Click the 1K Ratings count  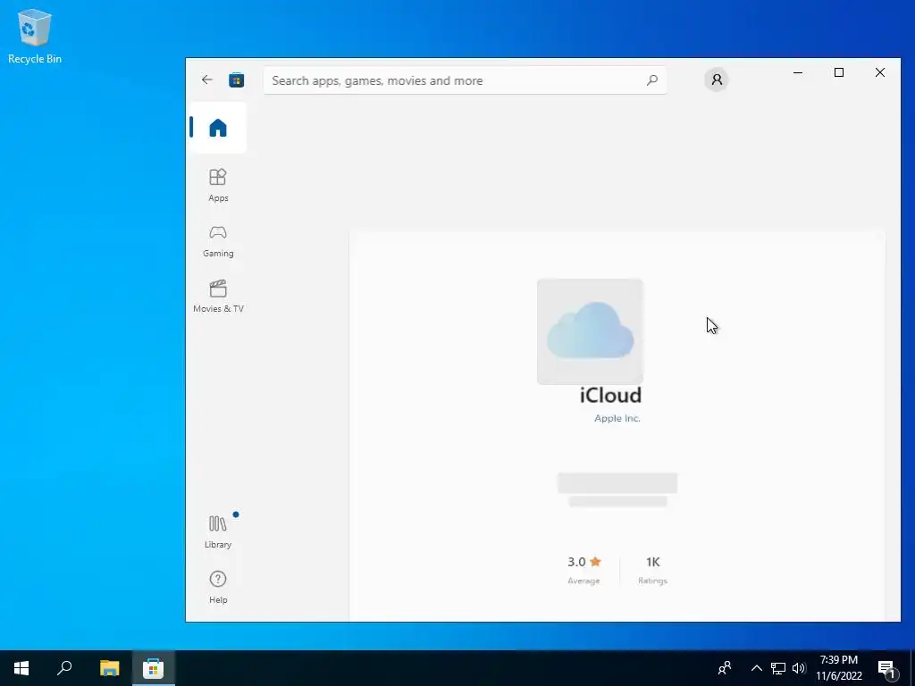652,569
